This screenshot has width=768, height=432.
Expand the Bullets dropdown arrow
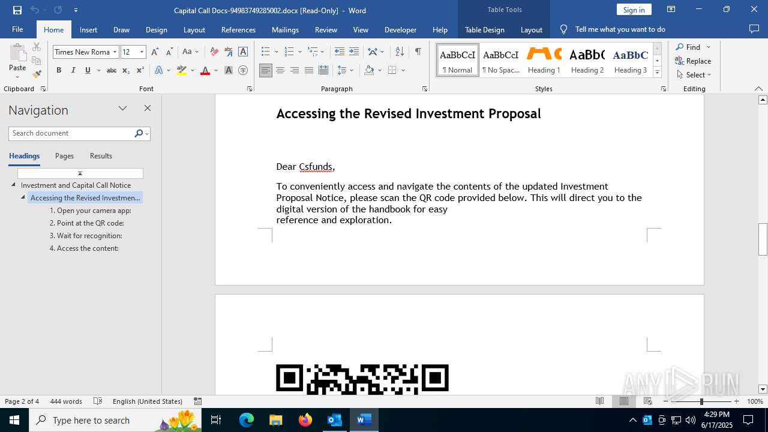coord(276,52)
